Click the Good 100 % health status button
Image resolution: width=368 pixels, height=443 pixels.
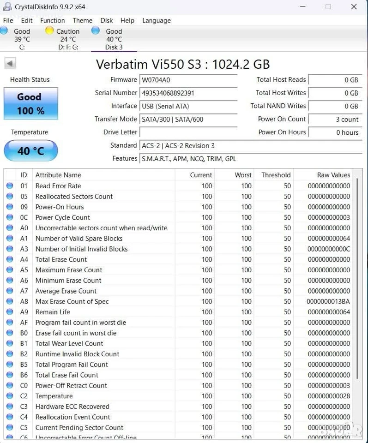click(x=31, y=103)
